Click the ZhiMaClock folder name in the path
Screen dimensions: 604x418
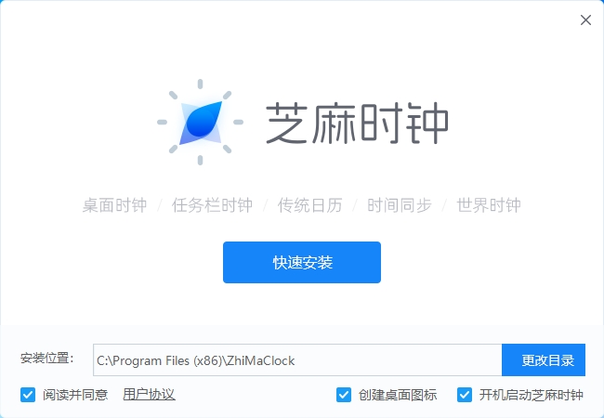point(261,360)
